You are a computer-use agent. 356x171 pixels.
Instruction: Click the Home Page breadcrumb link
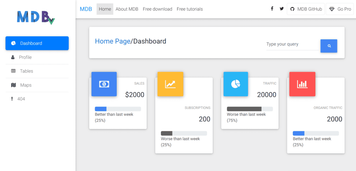[113, 41]
